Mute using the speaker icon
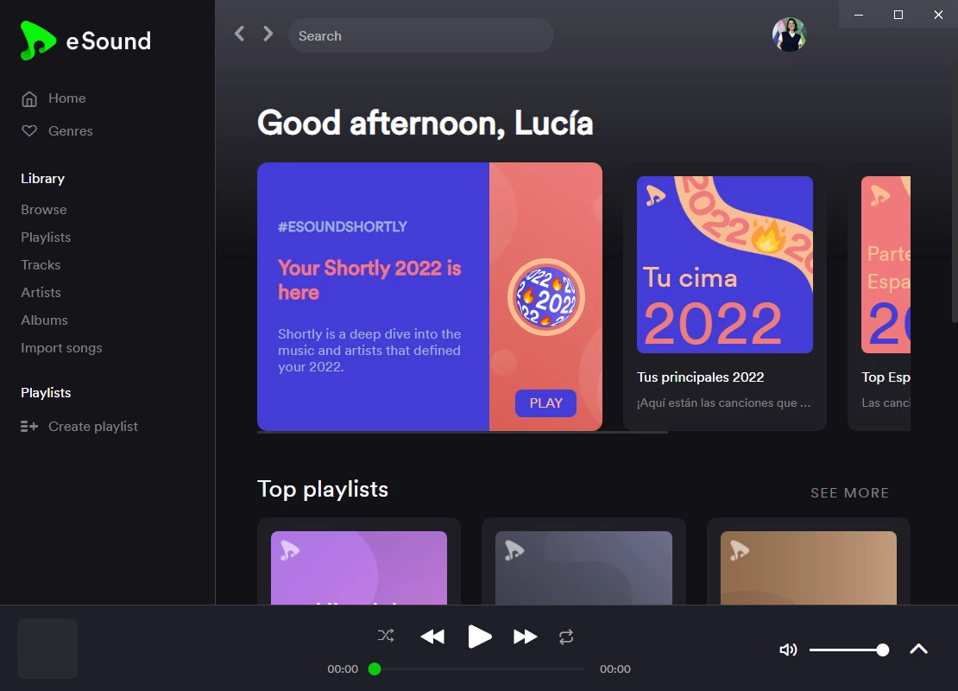 point(788,650)
